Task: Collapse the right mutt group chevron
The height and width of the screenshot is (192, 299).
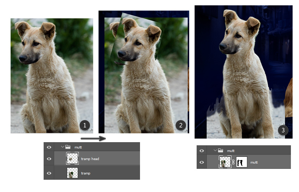Action: click(x=215, y=150)
